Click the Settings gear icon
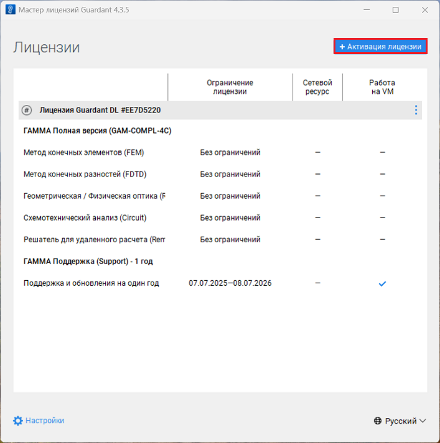This screenshot has height=443, width=440. pyautogui.click(x=17, y=421)
